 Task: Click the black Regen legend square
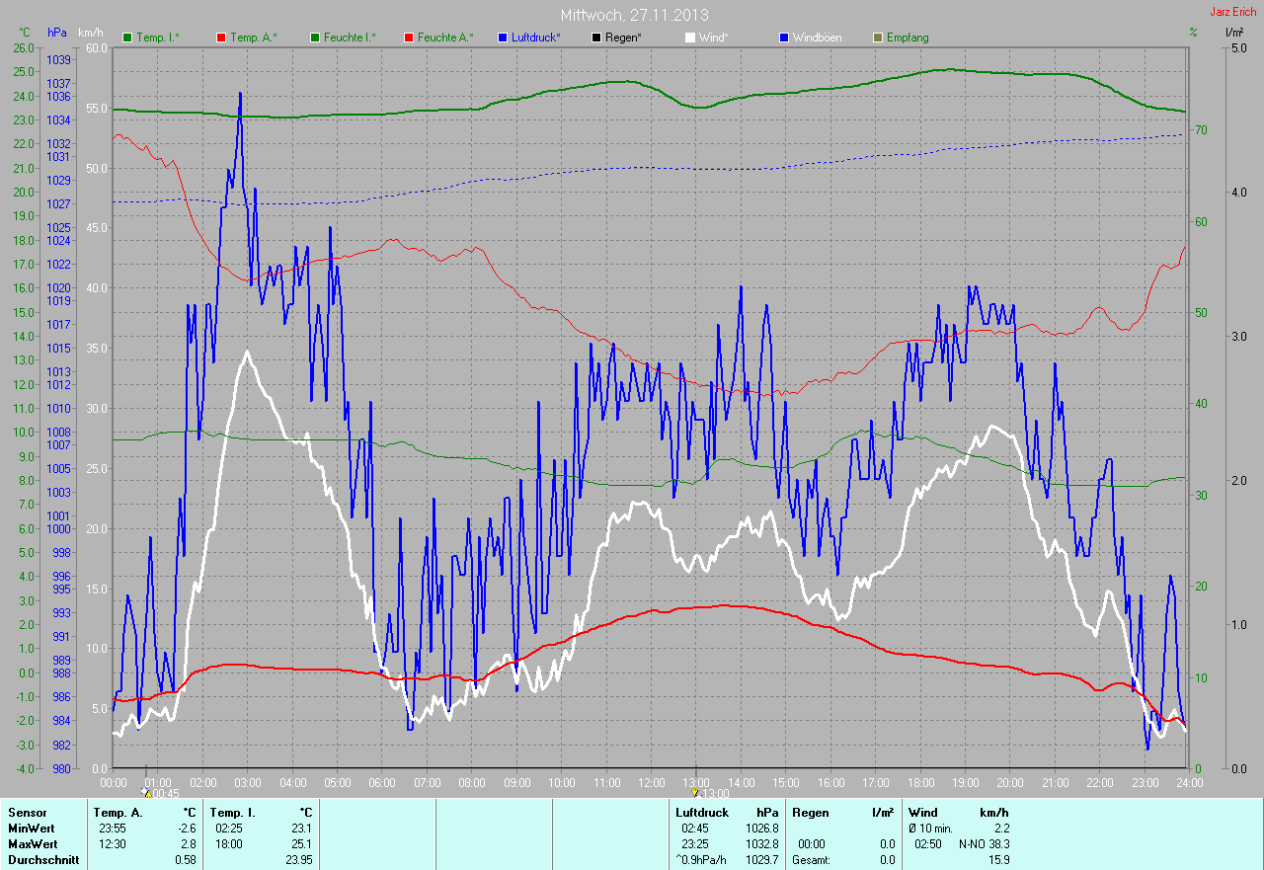pos(596,38)
